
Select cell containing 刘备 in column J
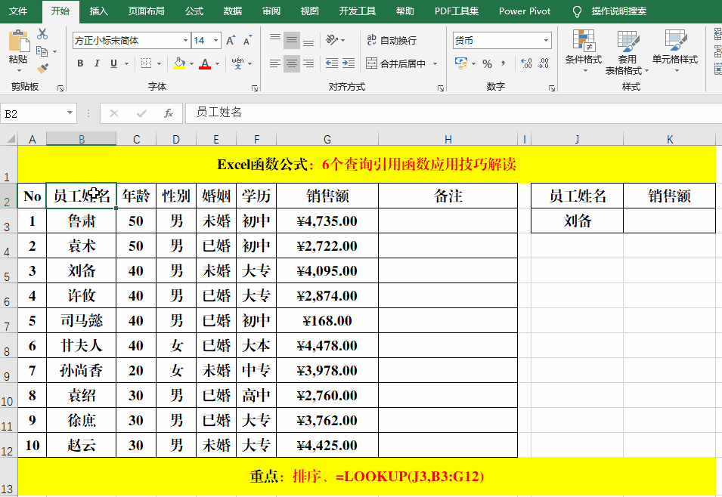577,221
